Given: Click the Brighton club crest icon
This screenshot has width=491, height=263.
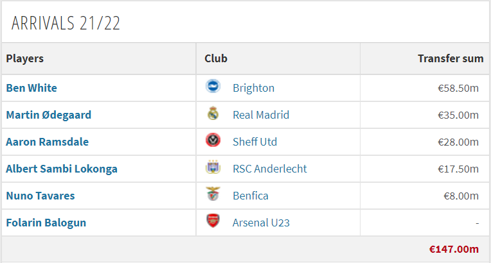Looking at the screenshot, I should pos(213,86).
